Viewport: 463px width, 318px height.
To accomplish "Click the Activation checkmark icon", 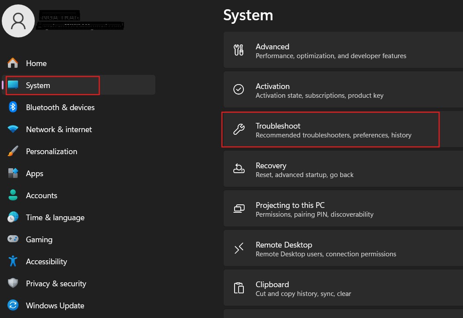I will [239, 89].
